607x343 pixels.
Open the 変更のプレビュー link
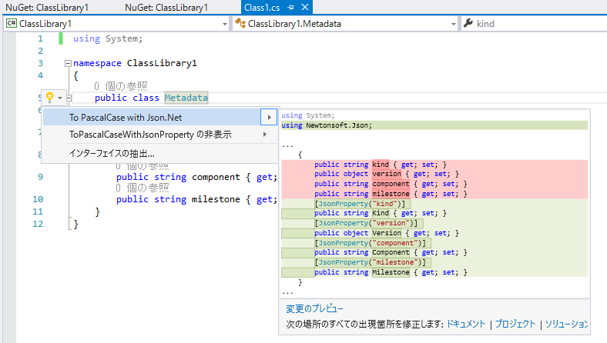[314, 308]
